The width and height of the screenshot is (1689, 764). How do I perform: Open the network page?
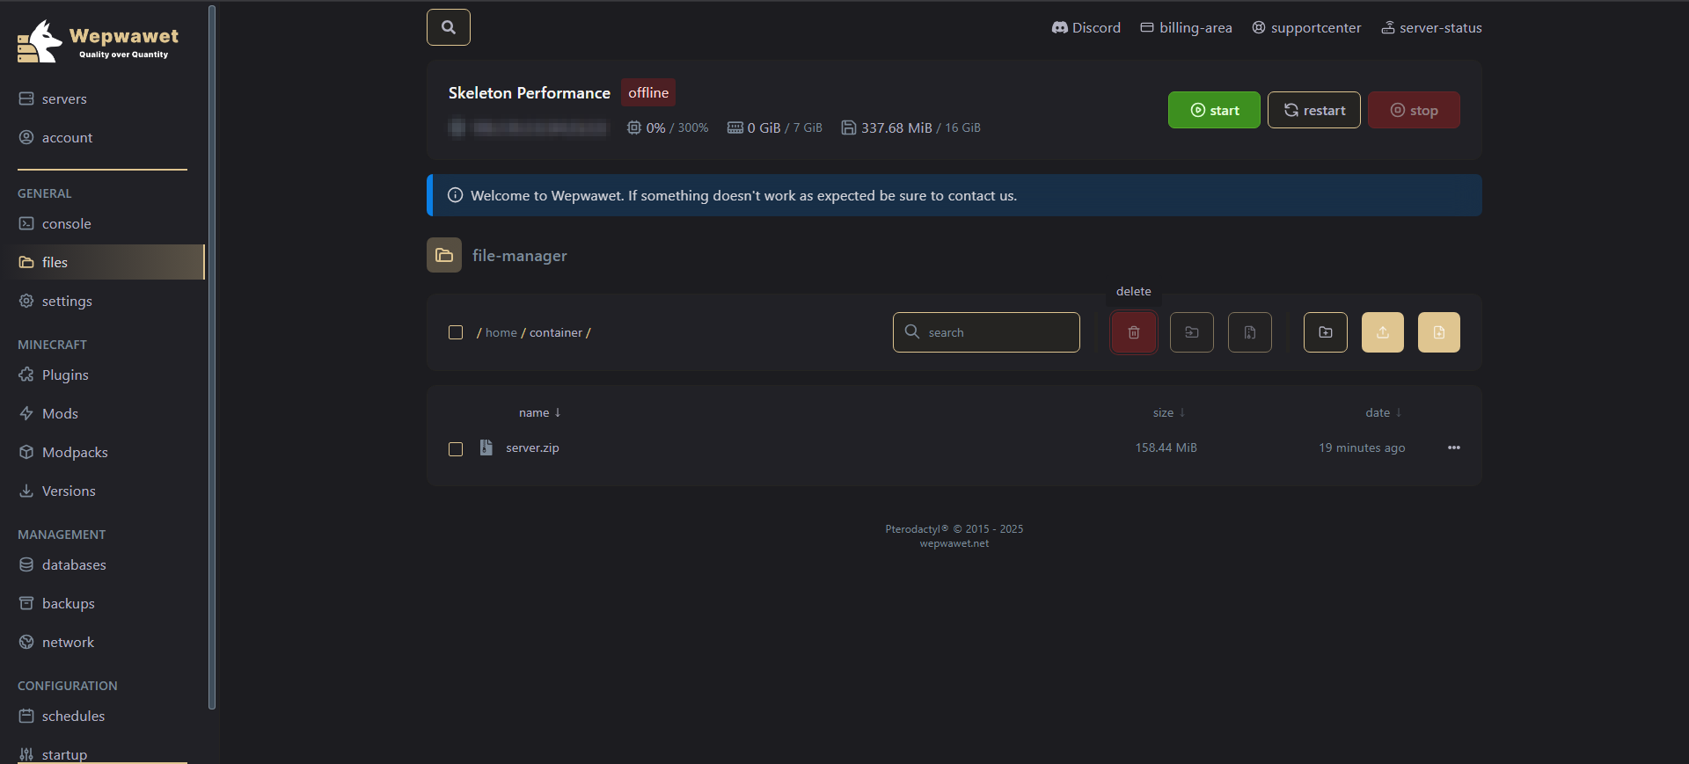click(x=56, y=642)
